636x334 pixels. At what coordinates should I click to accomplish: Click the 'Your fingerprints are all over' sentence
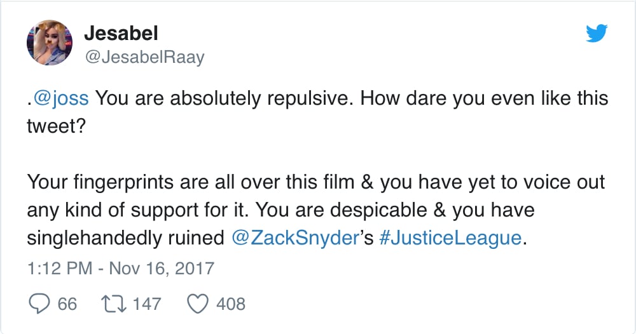(x=159, y=183)
